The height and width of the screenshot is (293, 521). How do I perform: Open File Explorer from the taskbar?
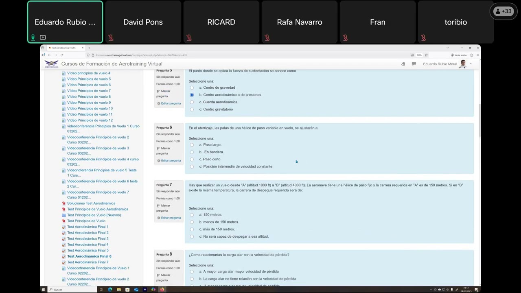(118, 290)
